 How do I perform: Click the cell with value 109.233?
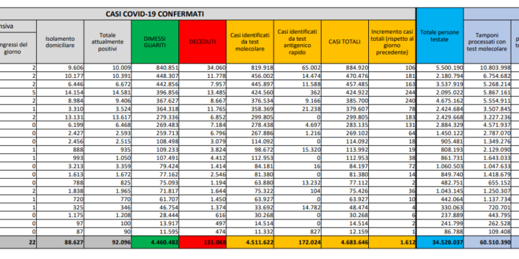tap(155, 149)
